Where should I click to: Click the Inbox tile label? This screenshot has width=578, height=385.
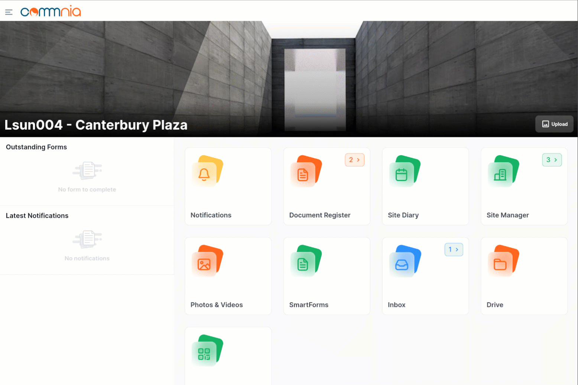click(x=396, y=305)
